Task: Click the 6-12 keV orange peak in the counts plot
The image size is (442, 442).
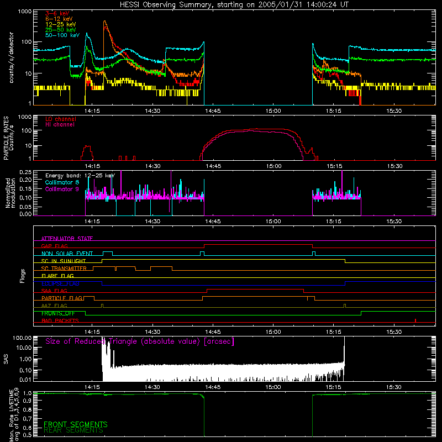Action: 104,22
